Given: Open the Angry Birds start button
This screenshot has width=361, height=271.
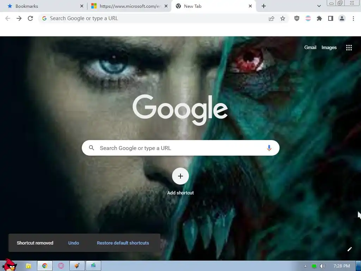Looking at the screenshot, I should [x=9, y=265].
